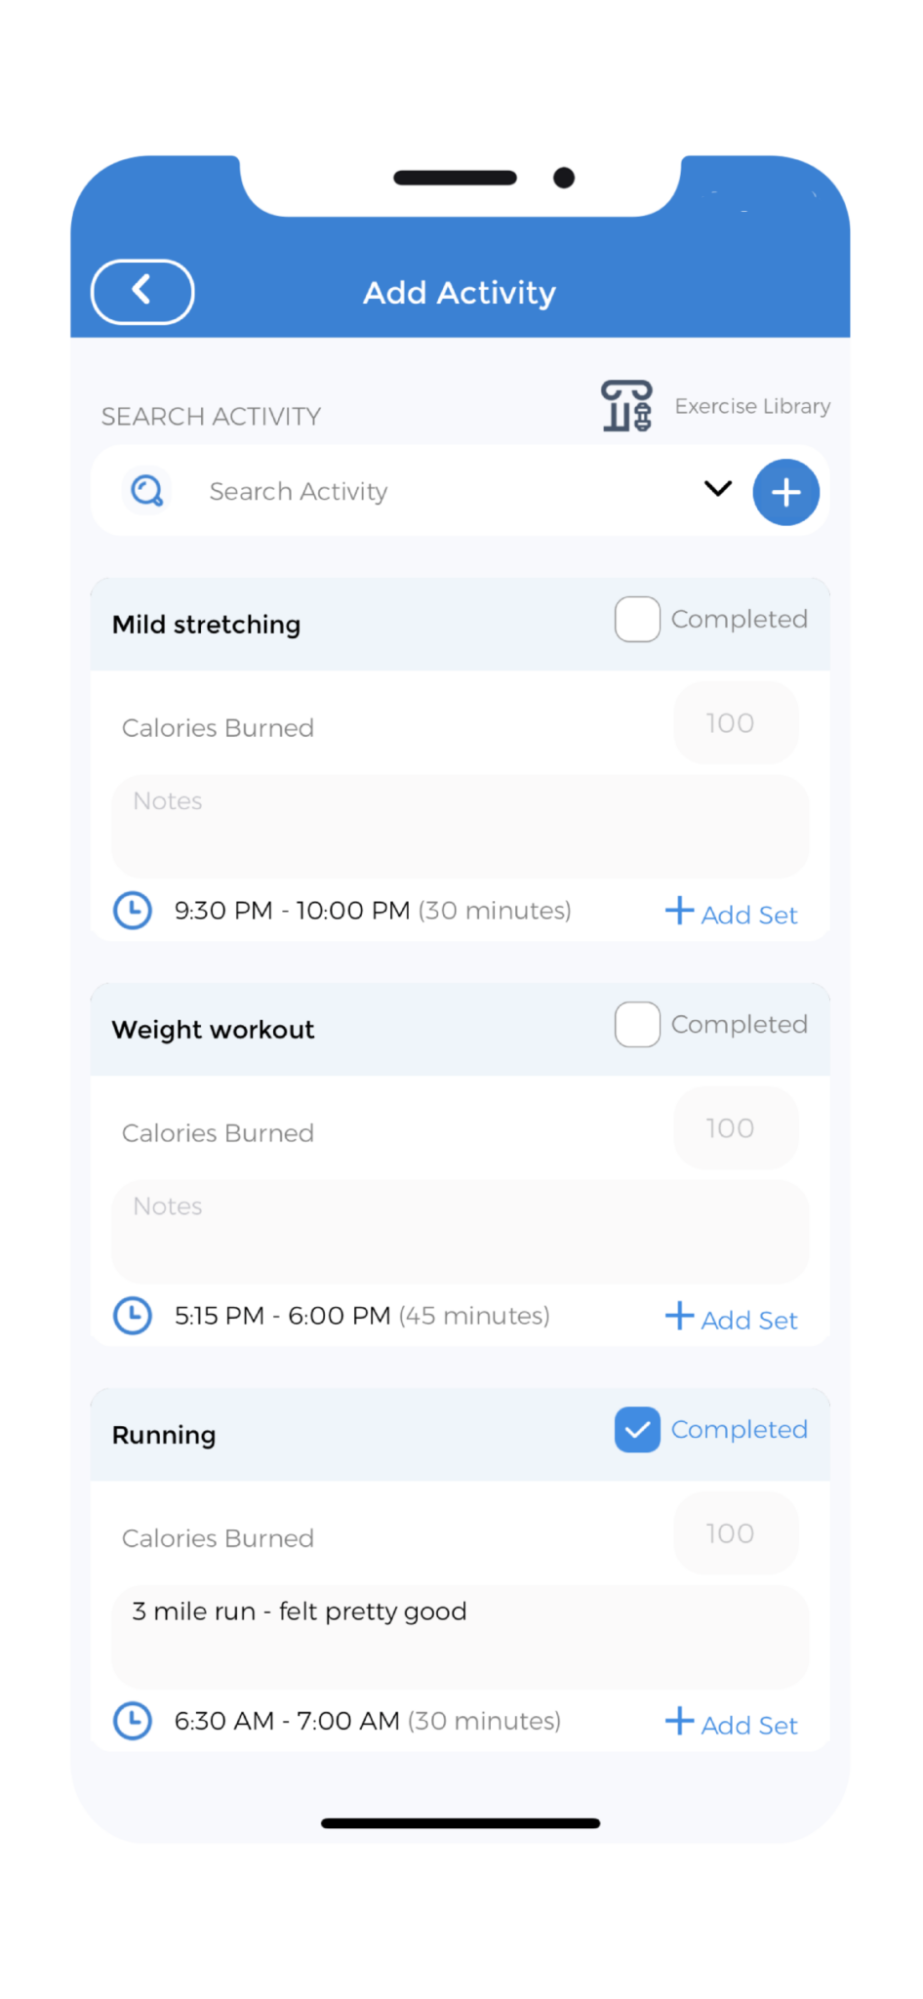The width and height of the screenshot is (923, 1999).
Task: Click the clock icon for Weight workout
Action: [133, 1315]
